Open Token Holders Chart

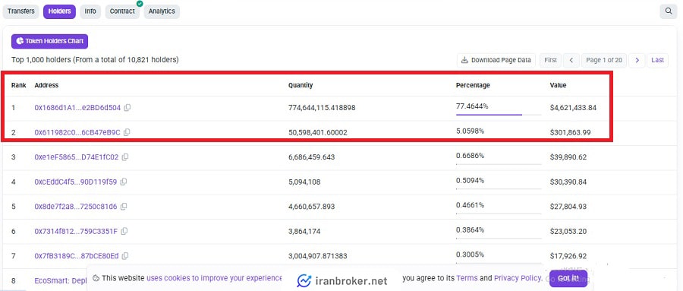coord(49,42)
